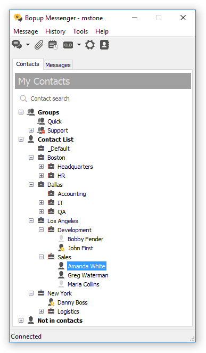
Task: Click the Boston briefcase icon
Action: click(x=41, y=157)
